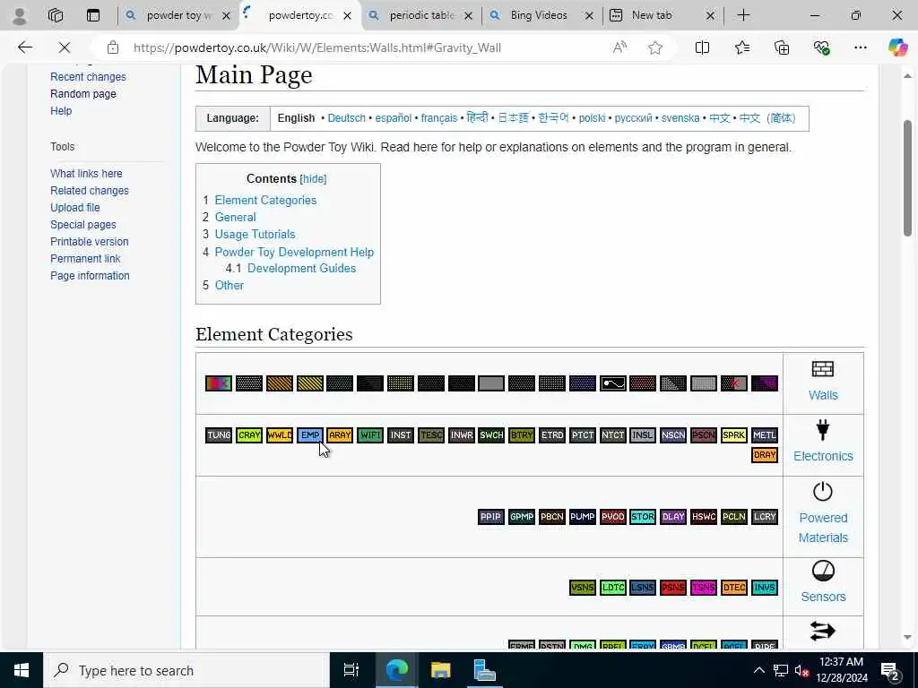Switch to the Bing Videos tab
918x688 pixels.
[539, 16]
